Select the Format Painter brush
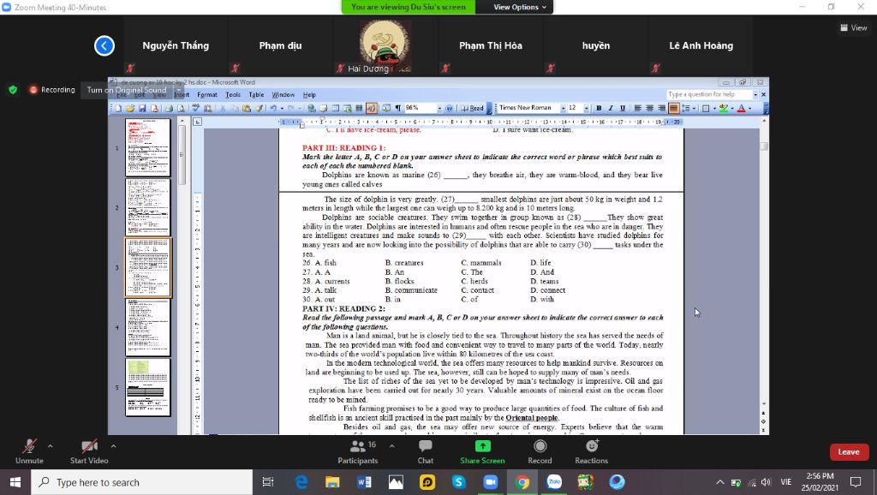This screenshot has width=877, height=495. click(259, 108)
